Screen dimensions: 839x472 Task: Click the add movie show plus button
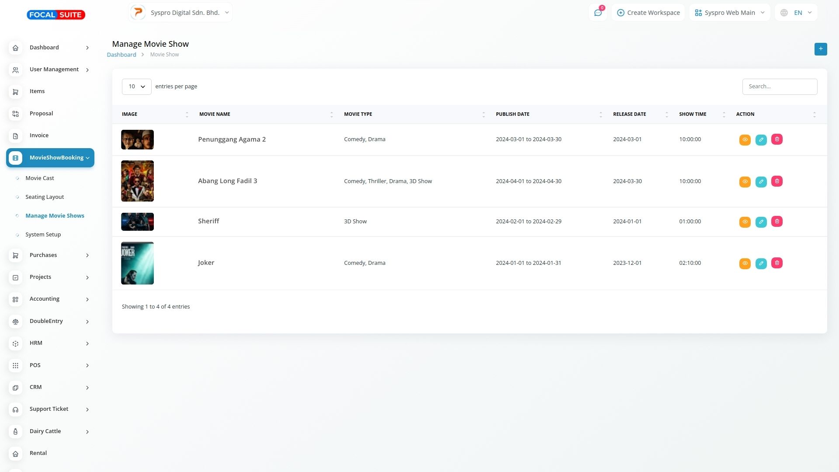click(x=820, y=49)
